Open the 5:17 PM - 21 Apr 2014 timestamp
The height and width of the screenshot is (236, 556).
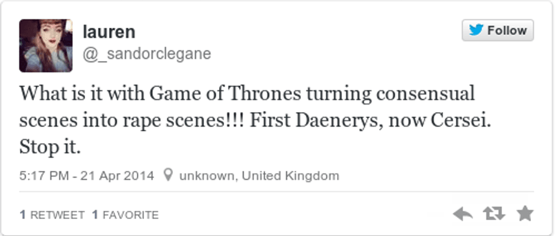click(87, 175)
